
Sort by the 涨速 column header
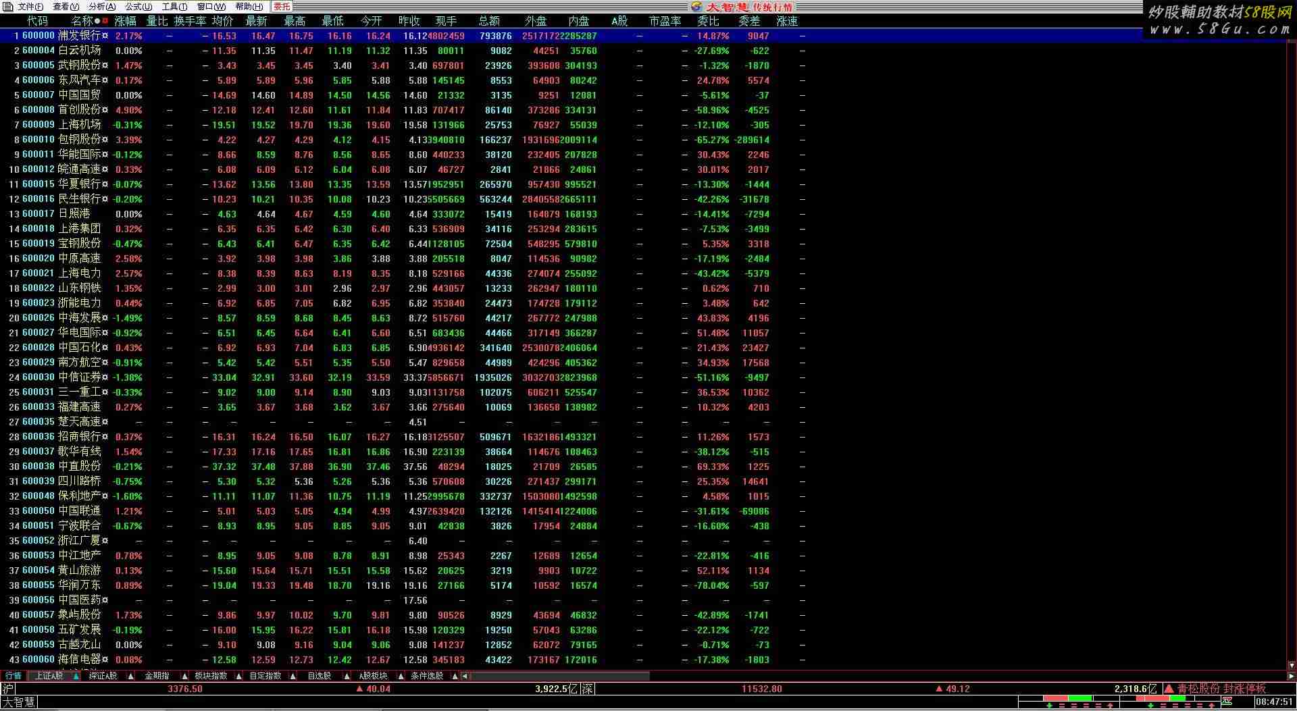[787, 21]
